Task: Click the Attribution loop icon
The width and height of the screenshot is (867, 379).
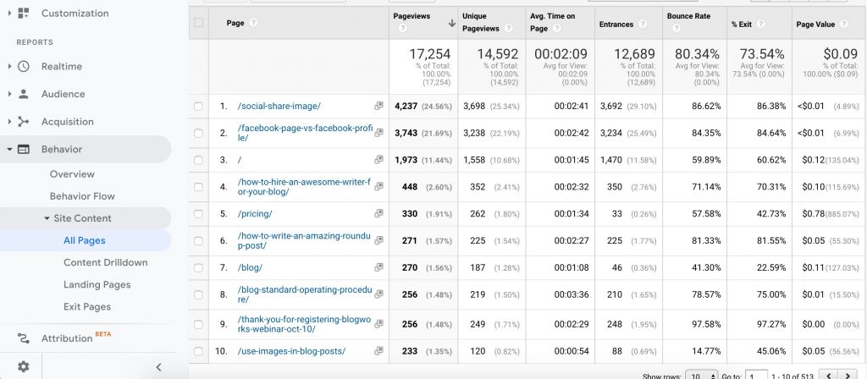Action: point(24,338)
